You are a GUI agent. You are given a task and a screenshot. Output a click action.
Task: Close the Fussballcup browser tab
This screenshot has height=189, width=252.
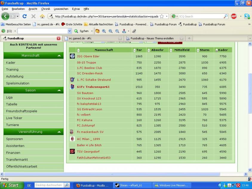point(59,38)
